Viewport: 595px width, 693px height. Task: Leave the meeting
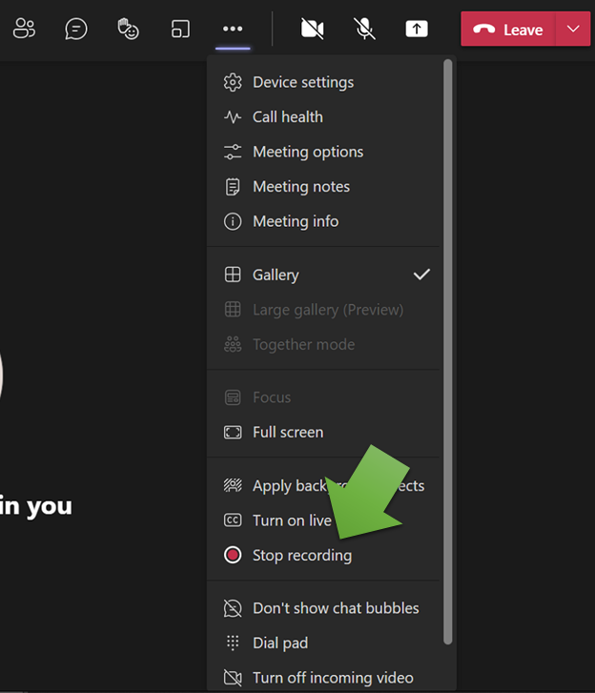point(508,30)
